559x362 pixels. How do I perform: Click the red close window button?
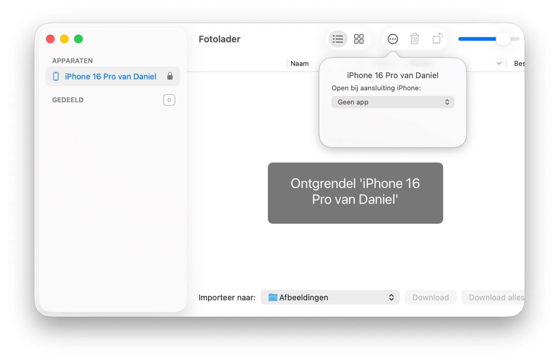50,39
